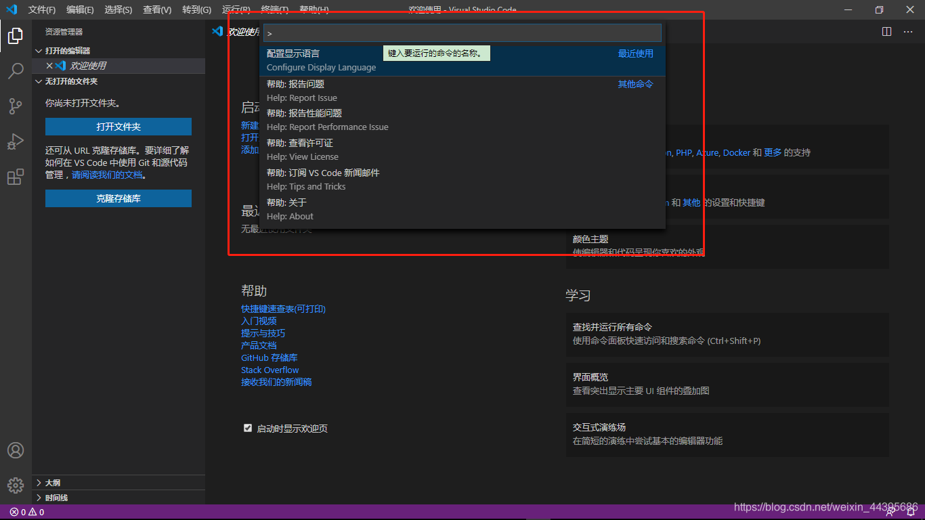Click the 克隆存储库 button

(x=119, y=198)
